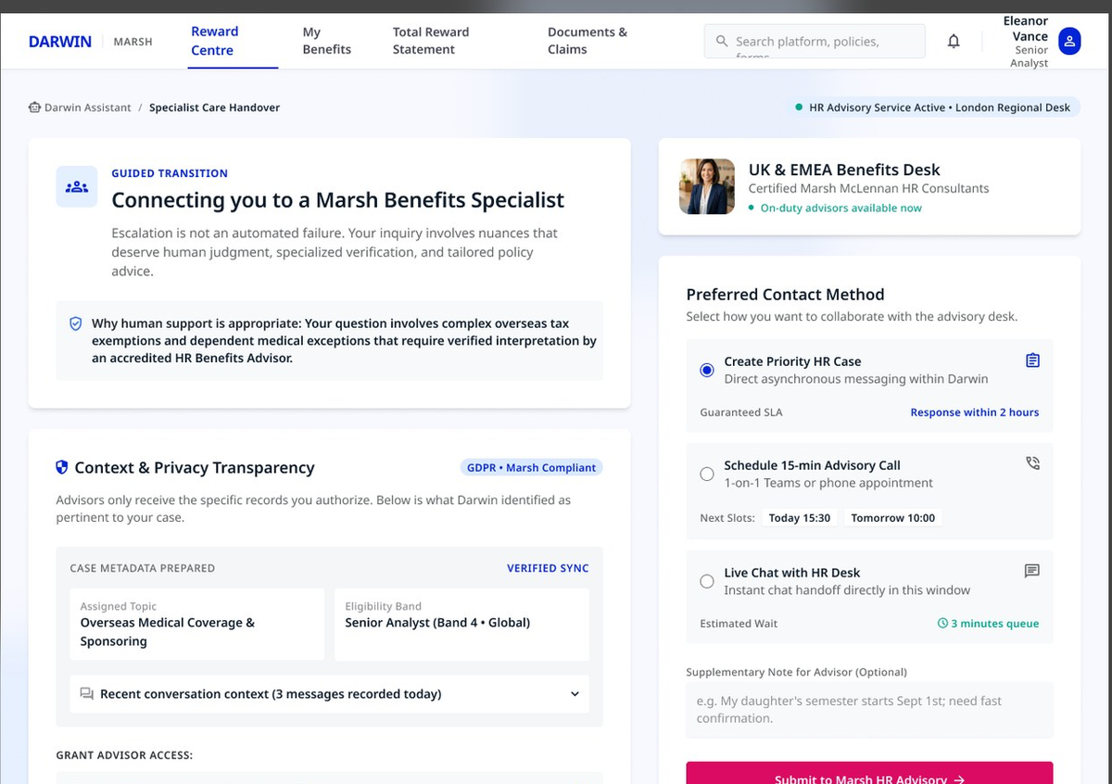Click the VERIFIED SYNC label

click(x=548, y=568)
